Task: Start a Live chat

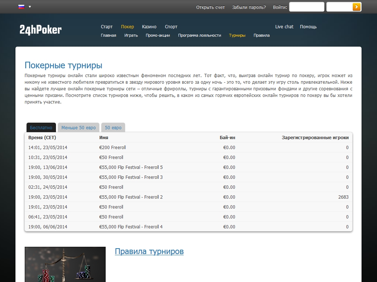Action: tap(284, 27)
